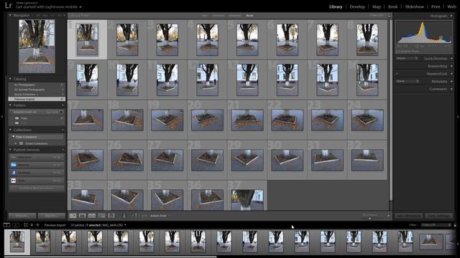
Task: Click the second window display icon
Action: click(x=16, y=225)
